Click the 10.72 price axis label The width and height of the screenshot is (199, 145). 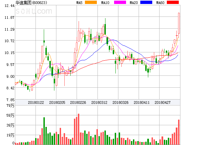click(x=10, y=41)
